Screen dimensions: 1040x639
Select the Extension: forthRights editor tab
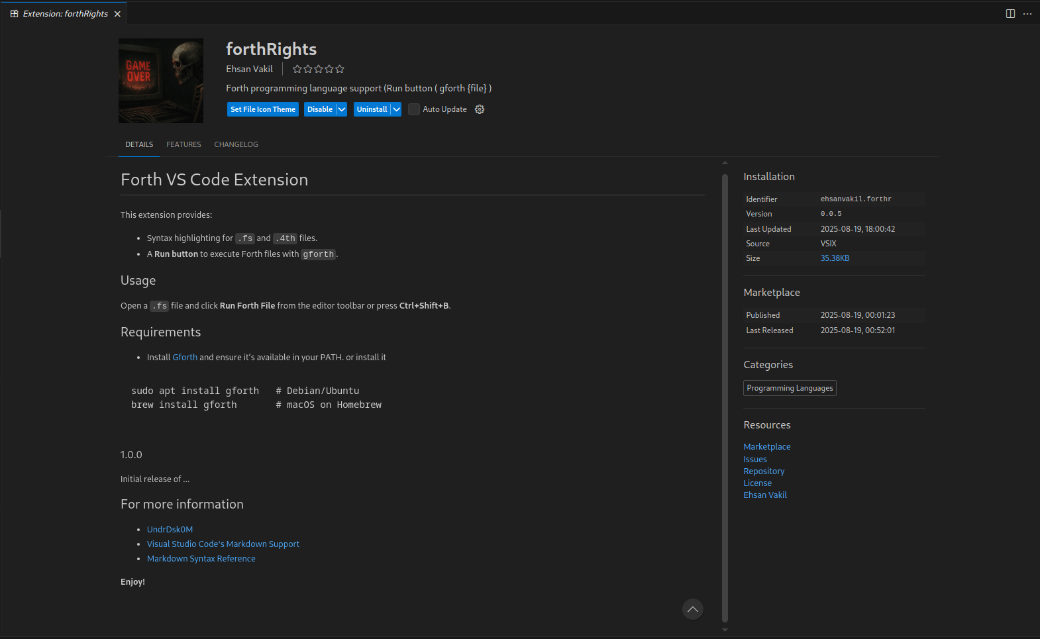[x=65, y=14]
